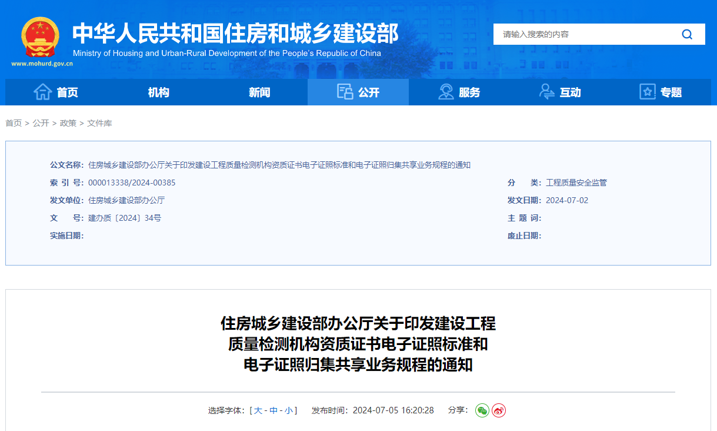Click the 服务 person icon in navigation

click(x=445, y=92)
